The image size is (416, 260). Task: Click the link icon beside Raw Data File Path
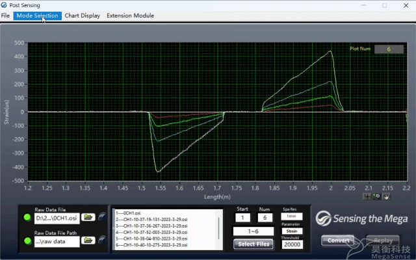click(x=102, y=241)
